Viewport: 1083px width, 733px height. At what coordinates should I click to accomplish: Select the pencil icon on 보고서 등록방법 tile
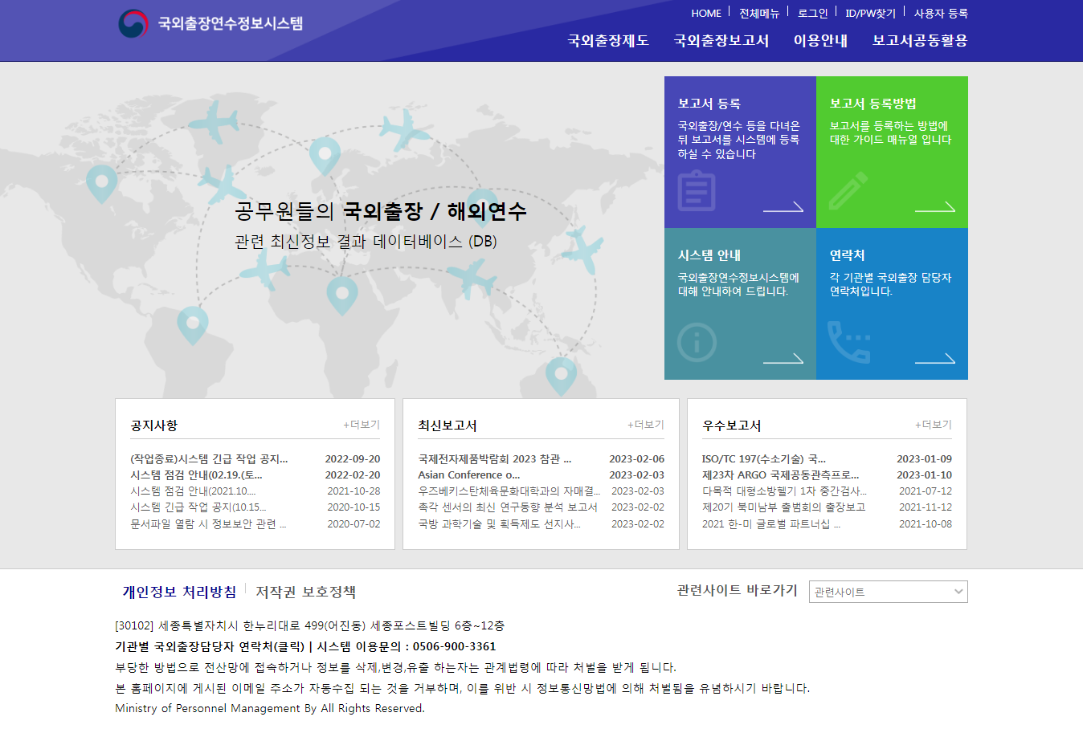[849, 191]
